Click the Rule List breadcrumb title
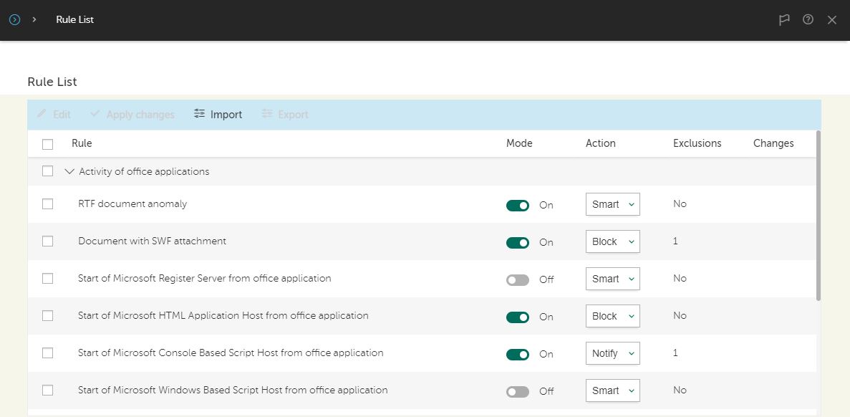The height and width of the screenshot is (417, 850). [75, 20]
